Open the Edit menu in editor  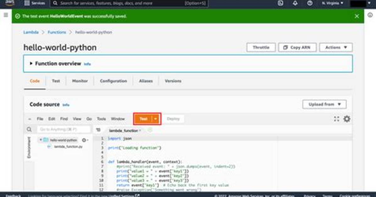pos(52,119)
